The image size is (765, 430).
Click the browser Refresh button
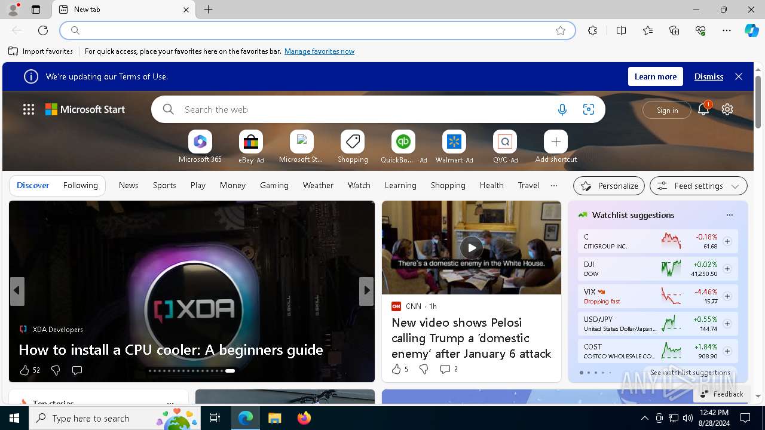pyautogui.click(x=43, y=30)
